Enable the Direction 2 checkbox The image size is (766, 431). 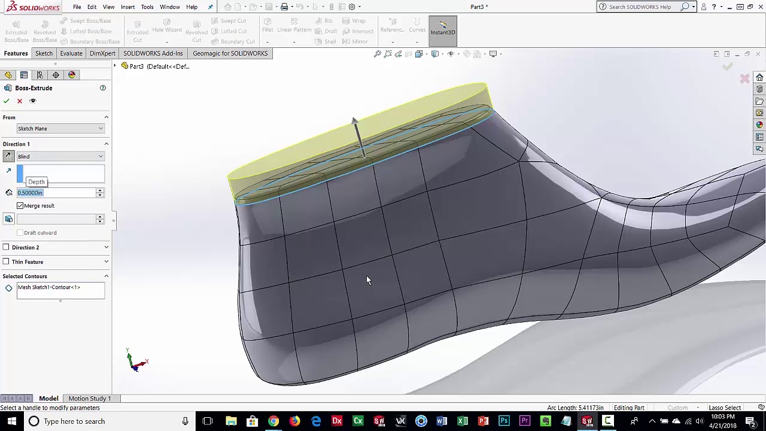tap(6, 247)
